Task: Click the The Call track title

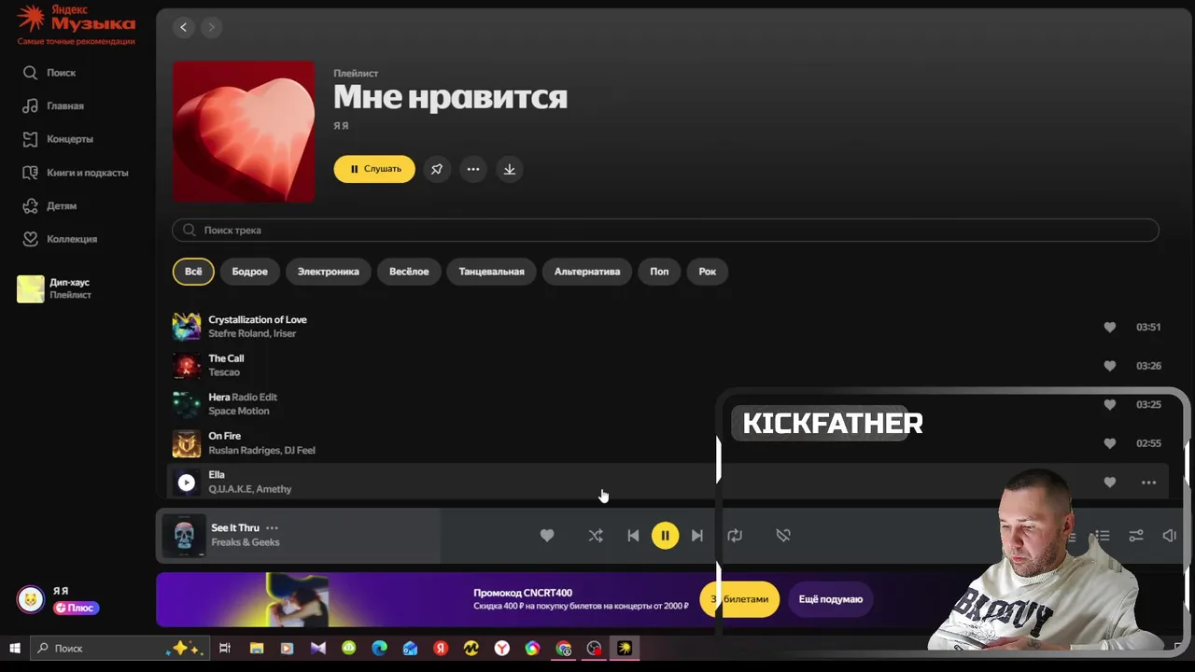Action: click(226, 358)
